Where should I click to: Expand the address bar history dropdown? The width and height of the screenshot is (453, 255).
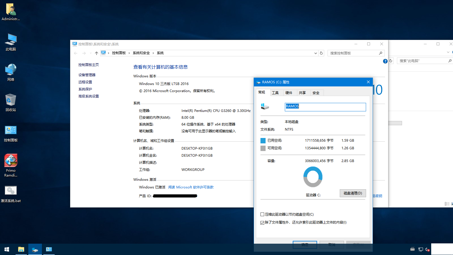pyautogui.click(x=316, y=53)
